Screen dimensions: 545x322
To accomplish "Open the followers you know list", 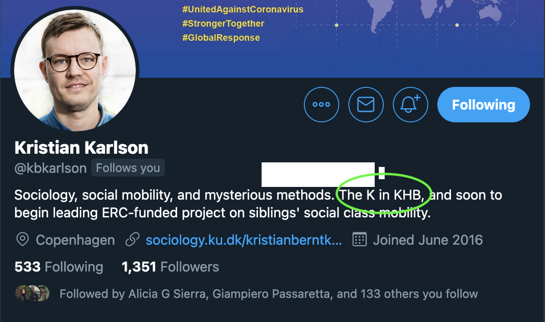I will 267,294.
